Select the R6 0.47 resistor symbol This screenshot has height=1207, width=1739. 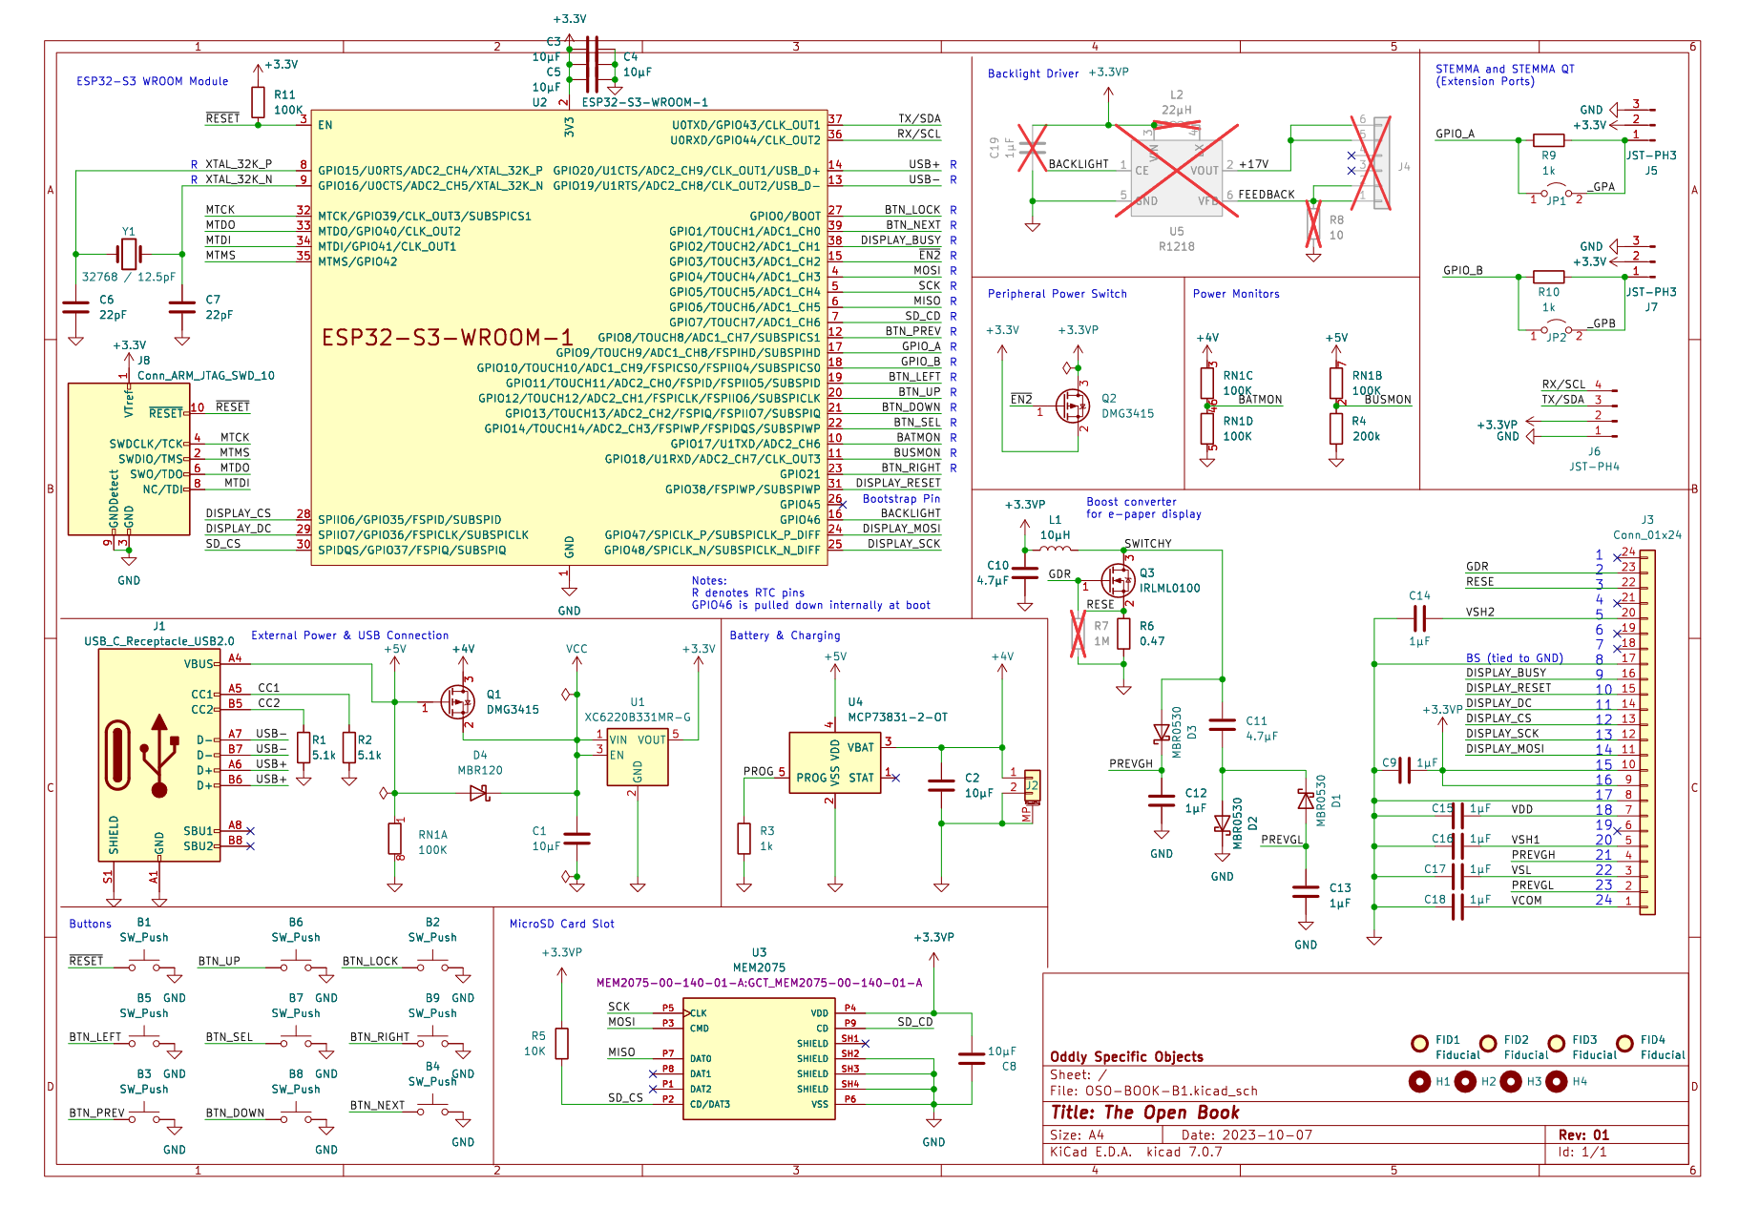1123,635
